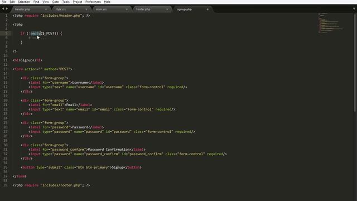357x201 pixels.
Task: Open the File menu
Action: [4, 2]
